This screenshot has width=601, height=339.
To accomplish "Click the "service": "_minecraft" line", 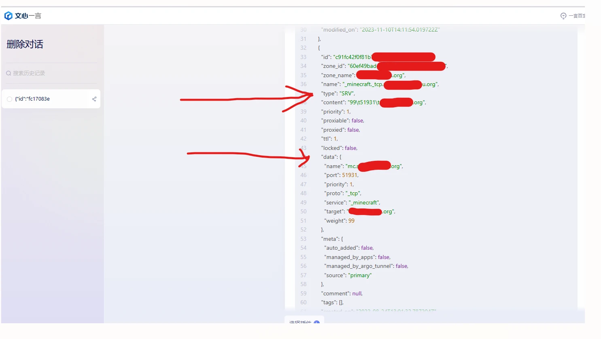I will pos(352,202).
